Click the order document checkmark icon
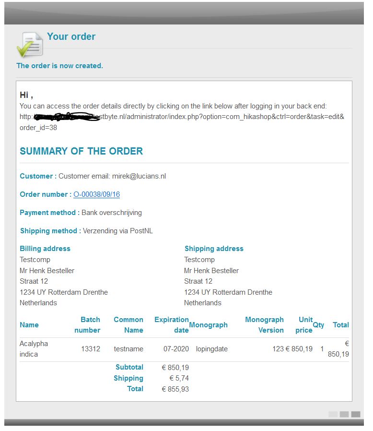The width and height of the screenshot is (373, 431). (x=30, y=44)
